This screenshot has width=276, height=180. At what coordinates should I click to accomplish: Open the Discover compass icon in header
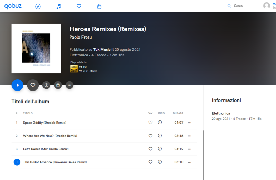(38, 6)
